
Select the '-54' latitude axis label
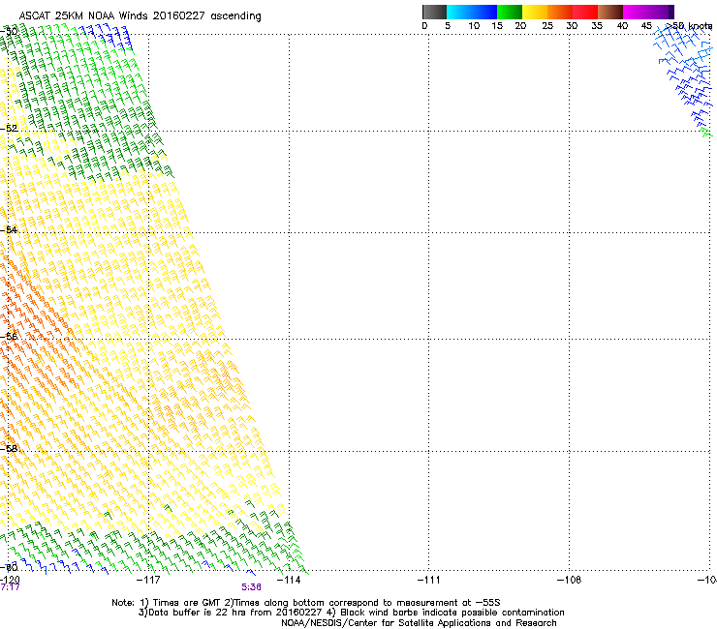[9, 230]
